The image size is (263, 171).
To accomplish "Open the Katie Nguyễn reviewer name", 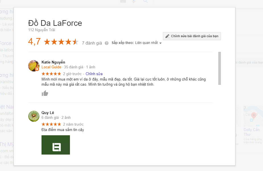I will [x=53, y=62].
